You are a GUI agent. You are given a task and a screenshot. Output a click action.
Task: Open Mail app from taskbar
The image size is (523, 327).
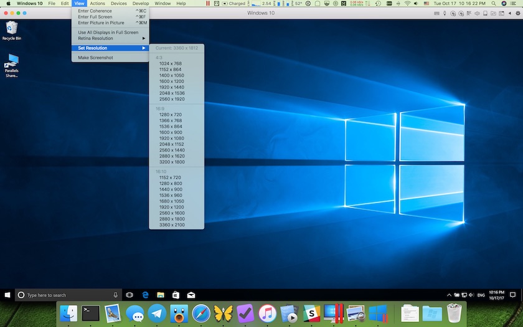click(191, 295)
